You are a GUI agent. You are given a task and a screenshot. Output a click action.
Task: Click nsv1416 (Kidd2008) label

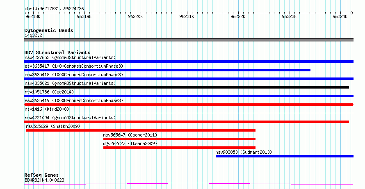[47, 109]
